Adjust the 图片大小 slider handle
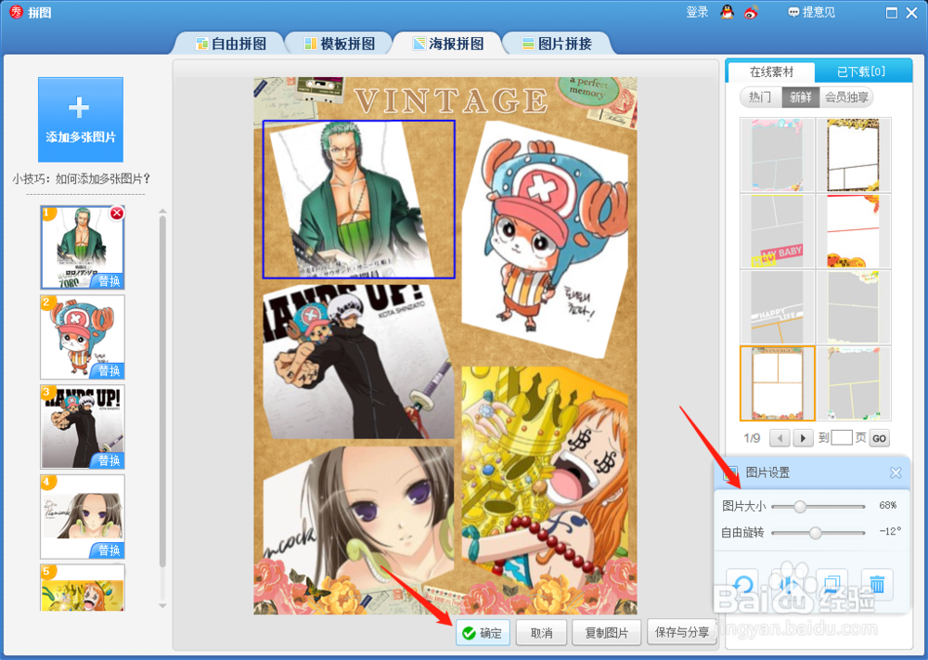This screenshot has height=660, width=928. pos(800,506)
